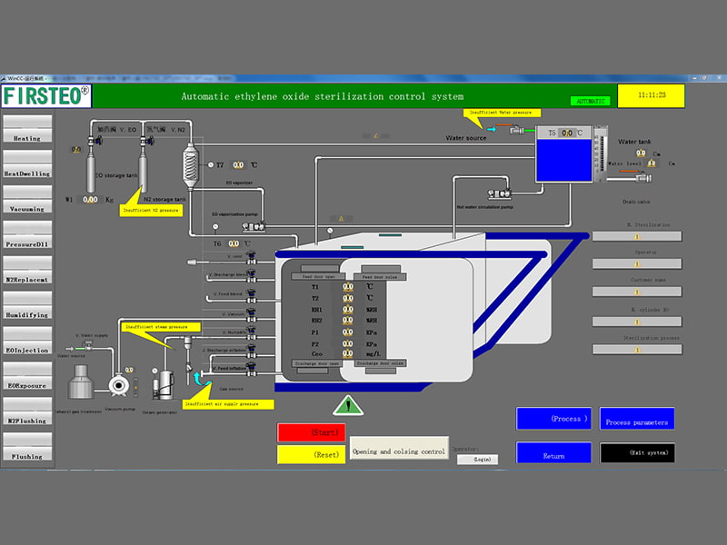
Task: Click the blue Return button
Action: click(553, 452)
